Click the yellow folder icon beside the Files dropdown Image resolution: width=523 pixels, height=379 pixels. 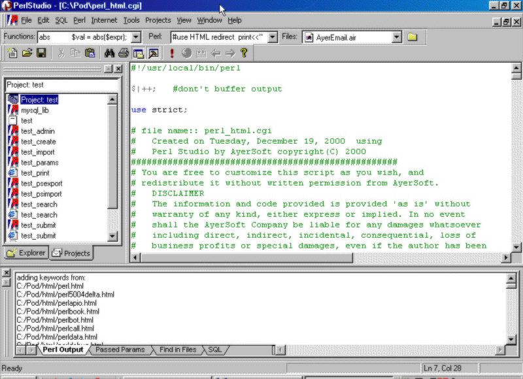(x=413, y=37)
